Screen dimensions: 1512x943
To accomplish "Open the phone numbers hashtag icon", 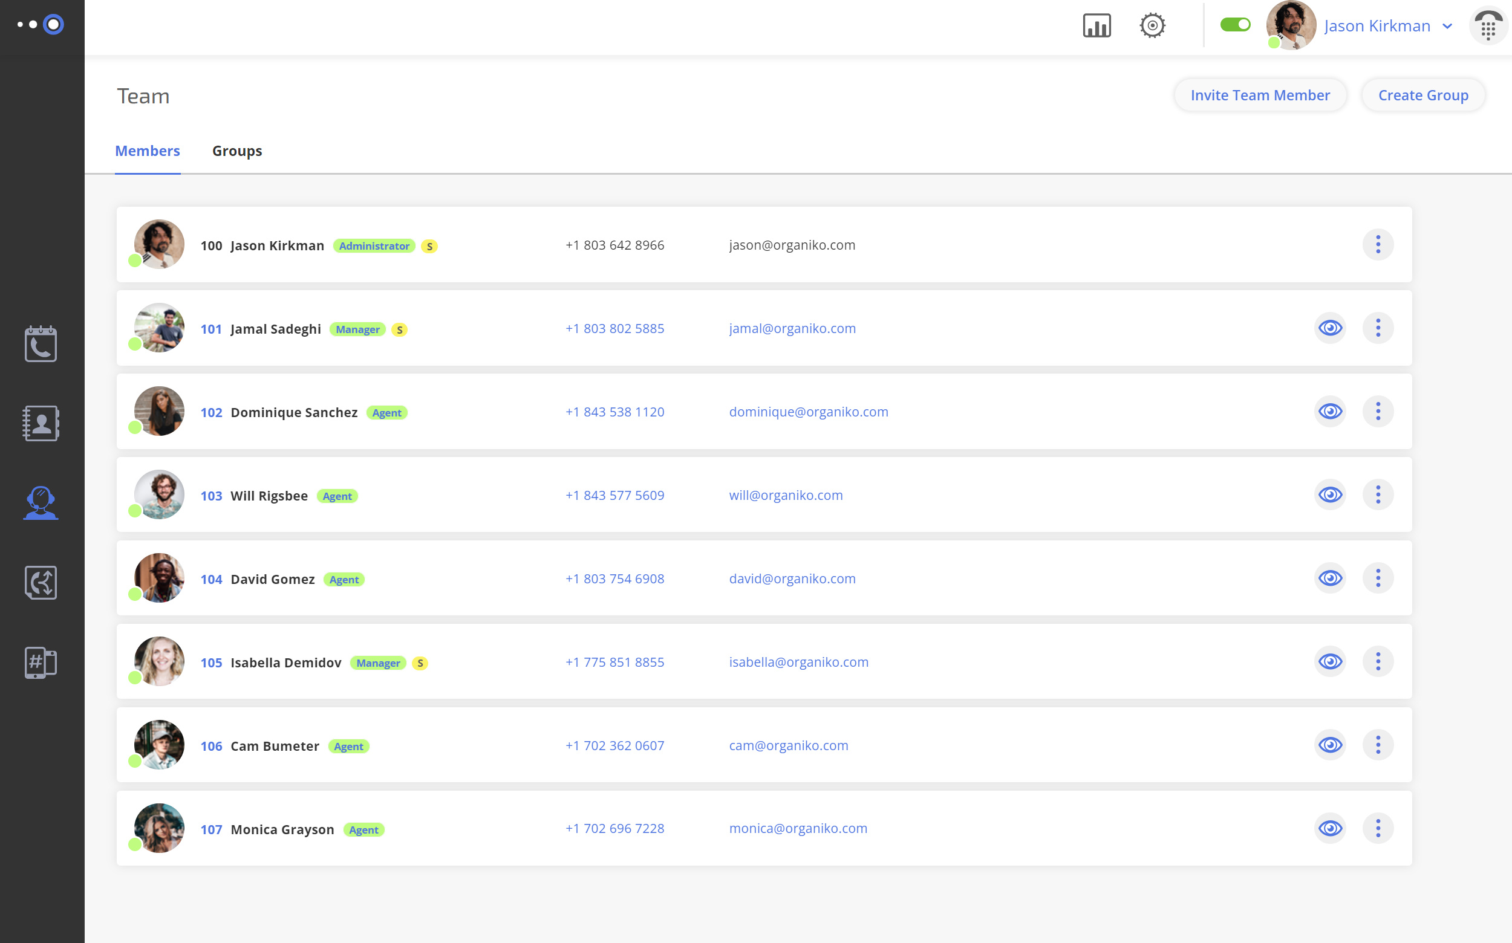I will (x=41, y=662).
